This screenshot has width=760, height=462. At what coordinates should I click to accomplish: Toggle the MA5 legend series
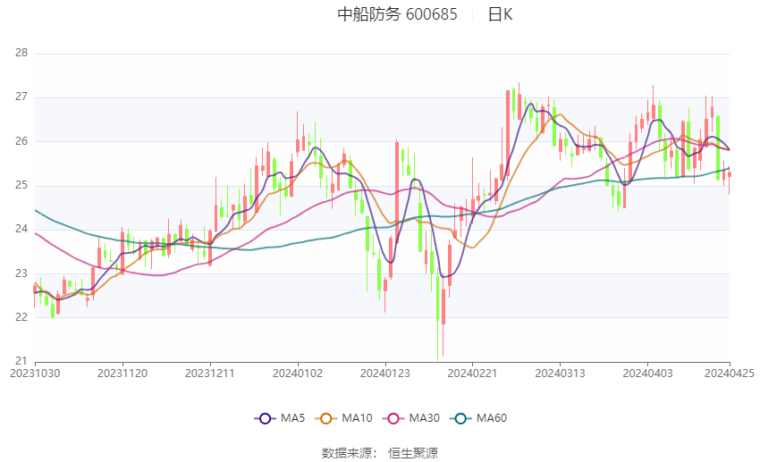coord(280,418)
